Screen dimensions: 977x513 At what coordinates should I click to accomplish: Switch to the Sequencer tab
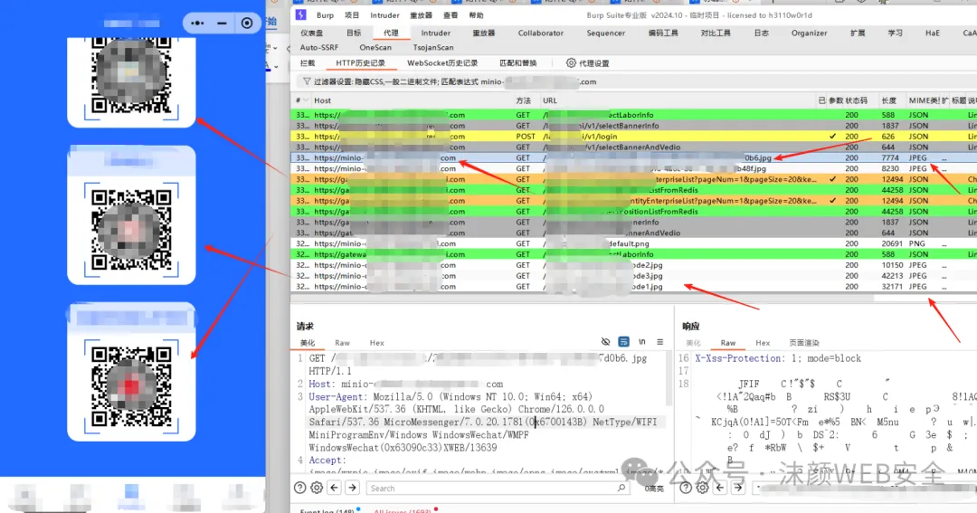pyautogui.click(x=605, y=33)
